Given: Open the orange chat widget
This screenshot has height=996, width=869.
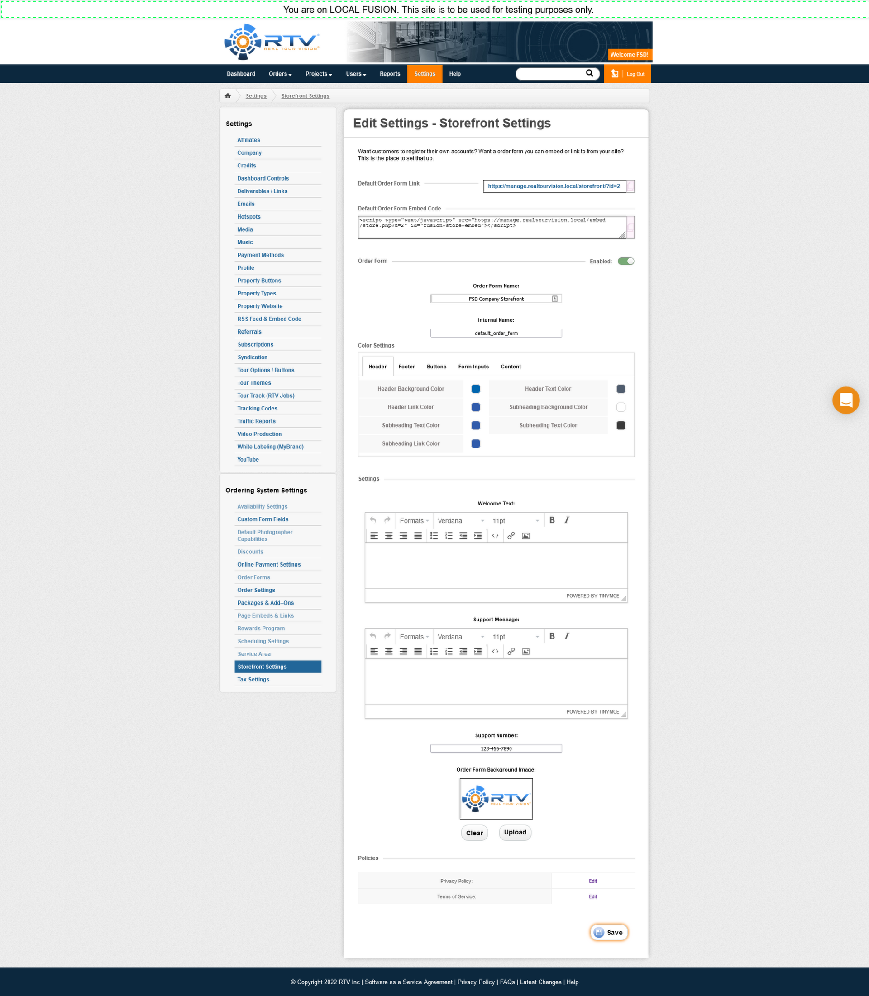Looking at the screenshot, I should 846,400.
